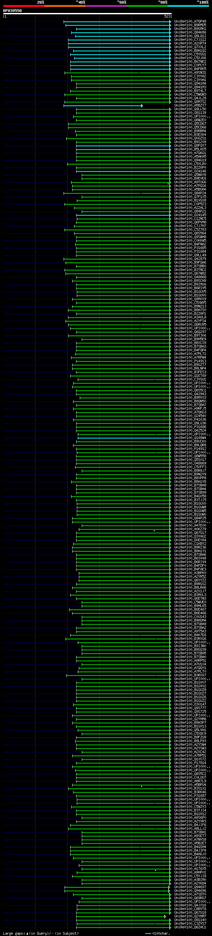Click the ~100% identity legend label
212x936 pixels.
tap(203, 2)
